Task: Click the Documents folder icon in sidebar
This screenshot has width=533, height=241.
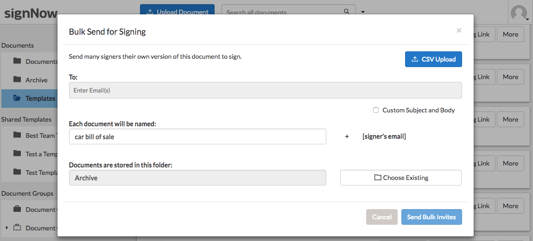Action: 17,61
